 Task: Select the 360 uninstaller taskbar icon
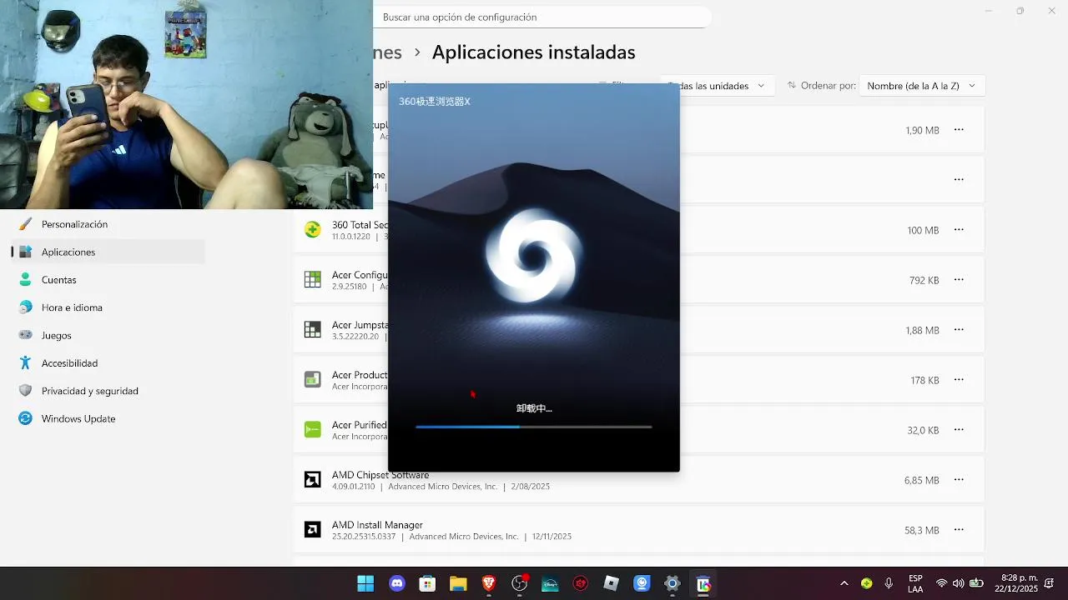click(x=703, y=583)
